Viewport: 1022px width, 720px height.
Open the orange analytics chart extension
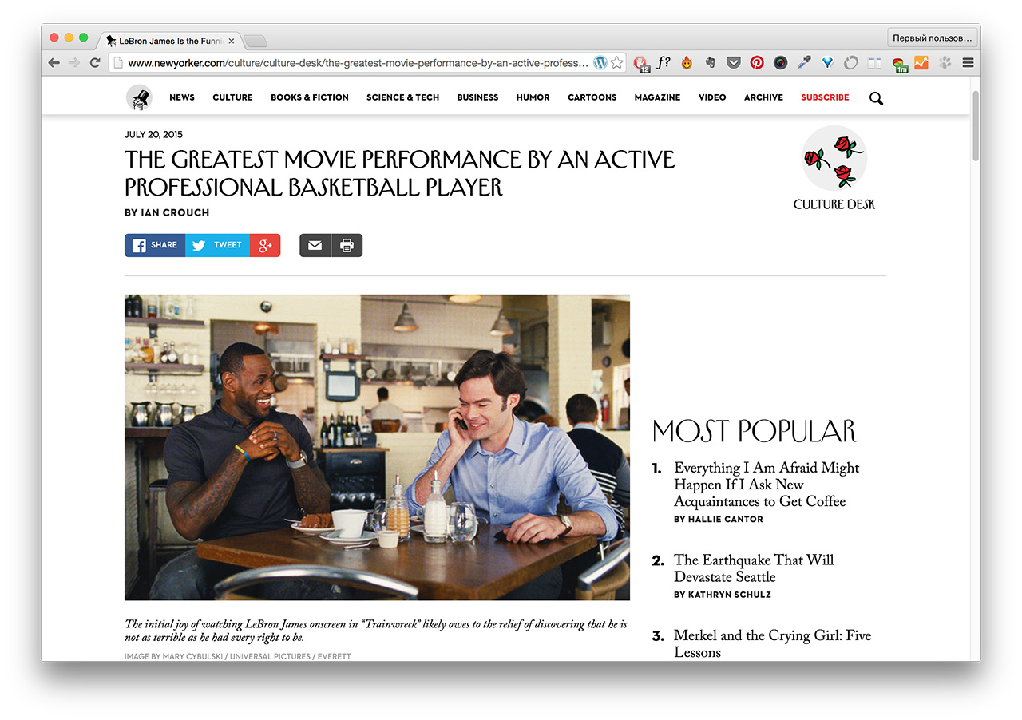(921, 62)
